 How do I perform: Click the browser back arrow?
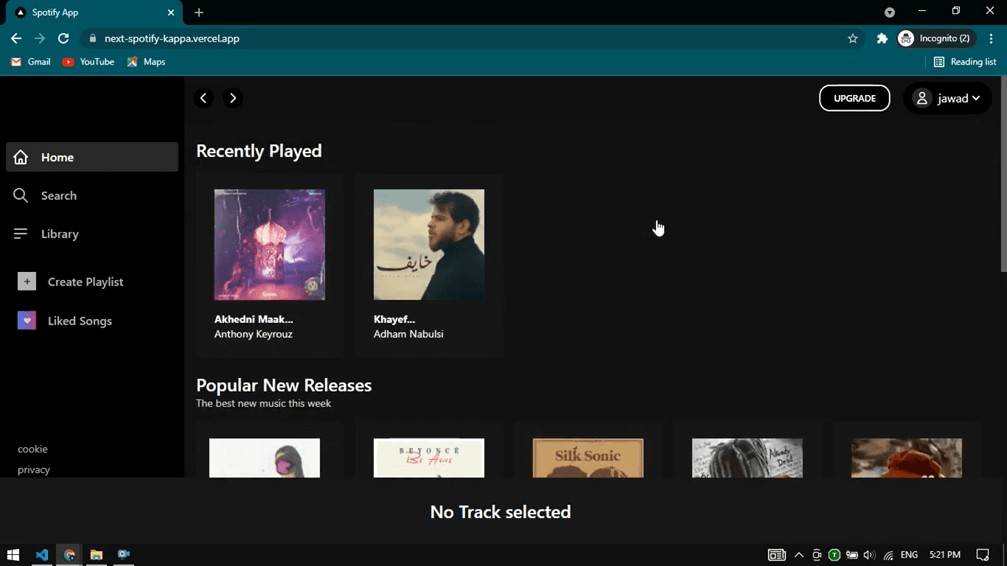coord(16,38)
